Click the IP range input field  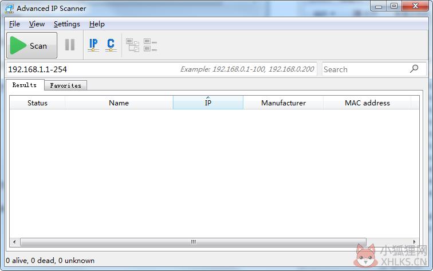(x=162, y=69)
